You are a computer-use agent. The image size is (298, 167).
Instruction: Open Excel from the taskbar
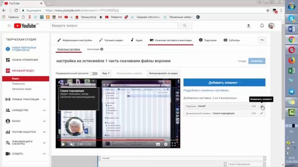click(291, 71)
